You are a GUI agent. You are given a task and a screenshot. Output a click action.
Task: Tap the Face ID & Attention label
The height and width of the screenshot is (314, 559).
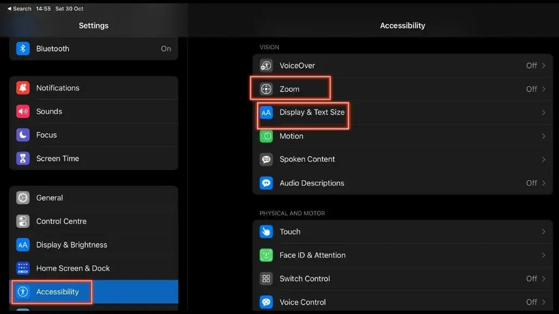pos(312,255)
